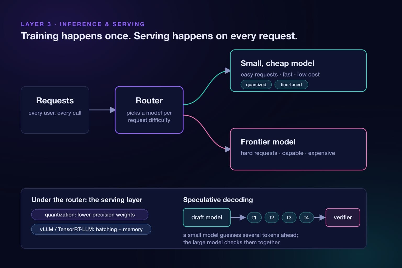Screen dimensions: 402x268
Task: Select the quantization: lower-precision weights pill
Action: [90, 215]
